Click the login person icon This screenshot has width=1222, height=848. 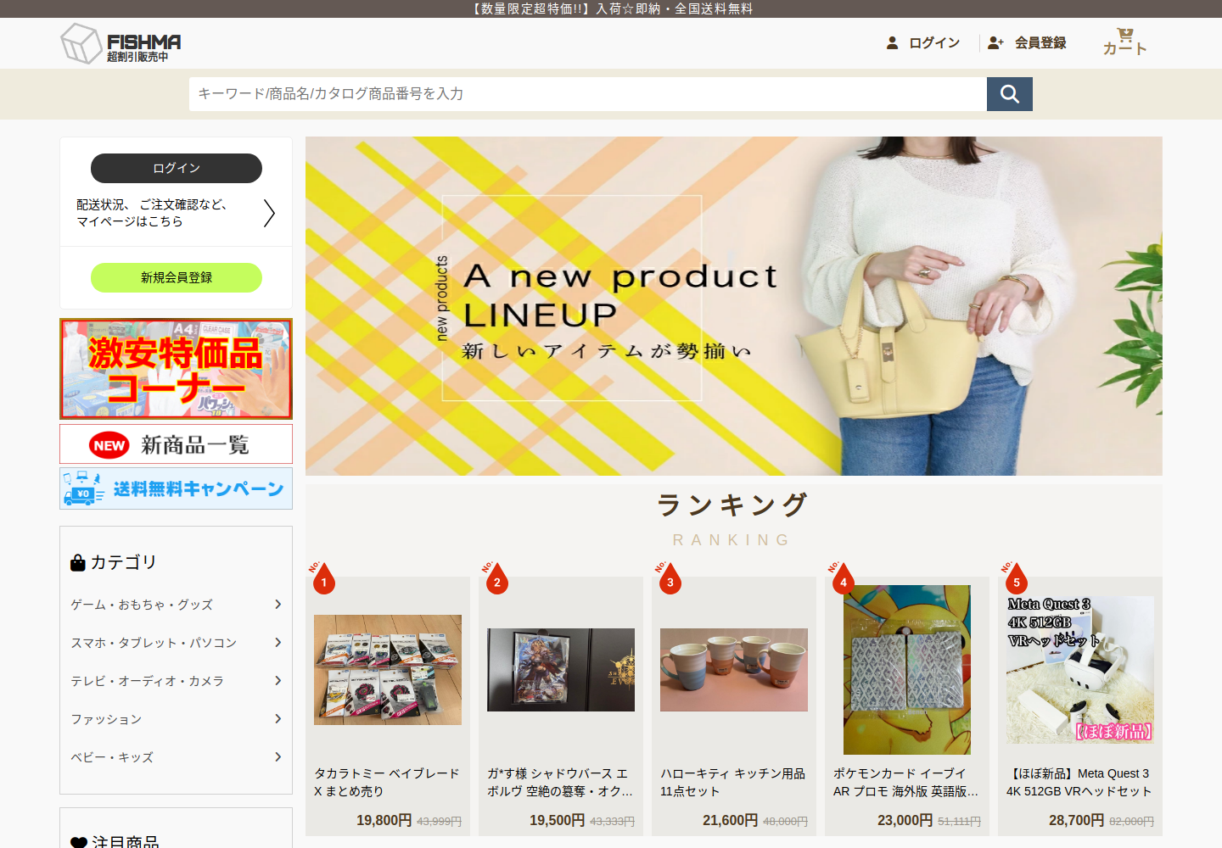pos(892,42)
